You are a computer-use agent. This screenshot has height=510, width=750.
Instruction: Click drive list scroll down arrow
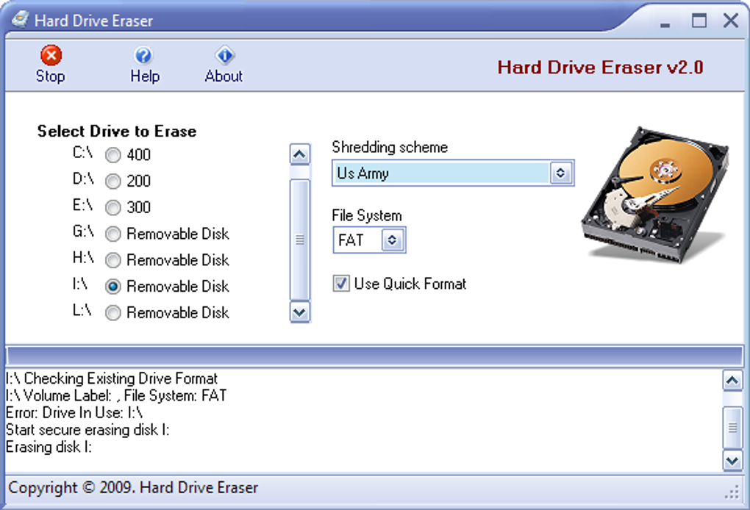click(300, 312)
